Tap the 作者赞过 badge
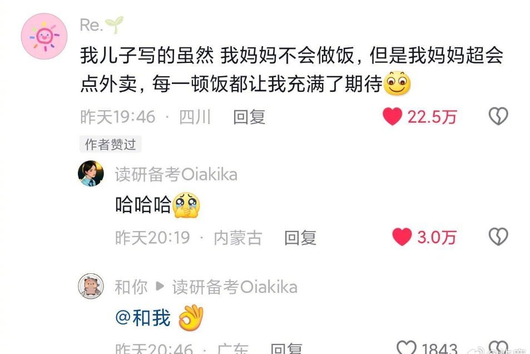The image size is (530, 354). (x=111, y=145)
